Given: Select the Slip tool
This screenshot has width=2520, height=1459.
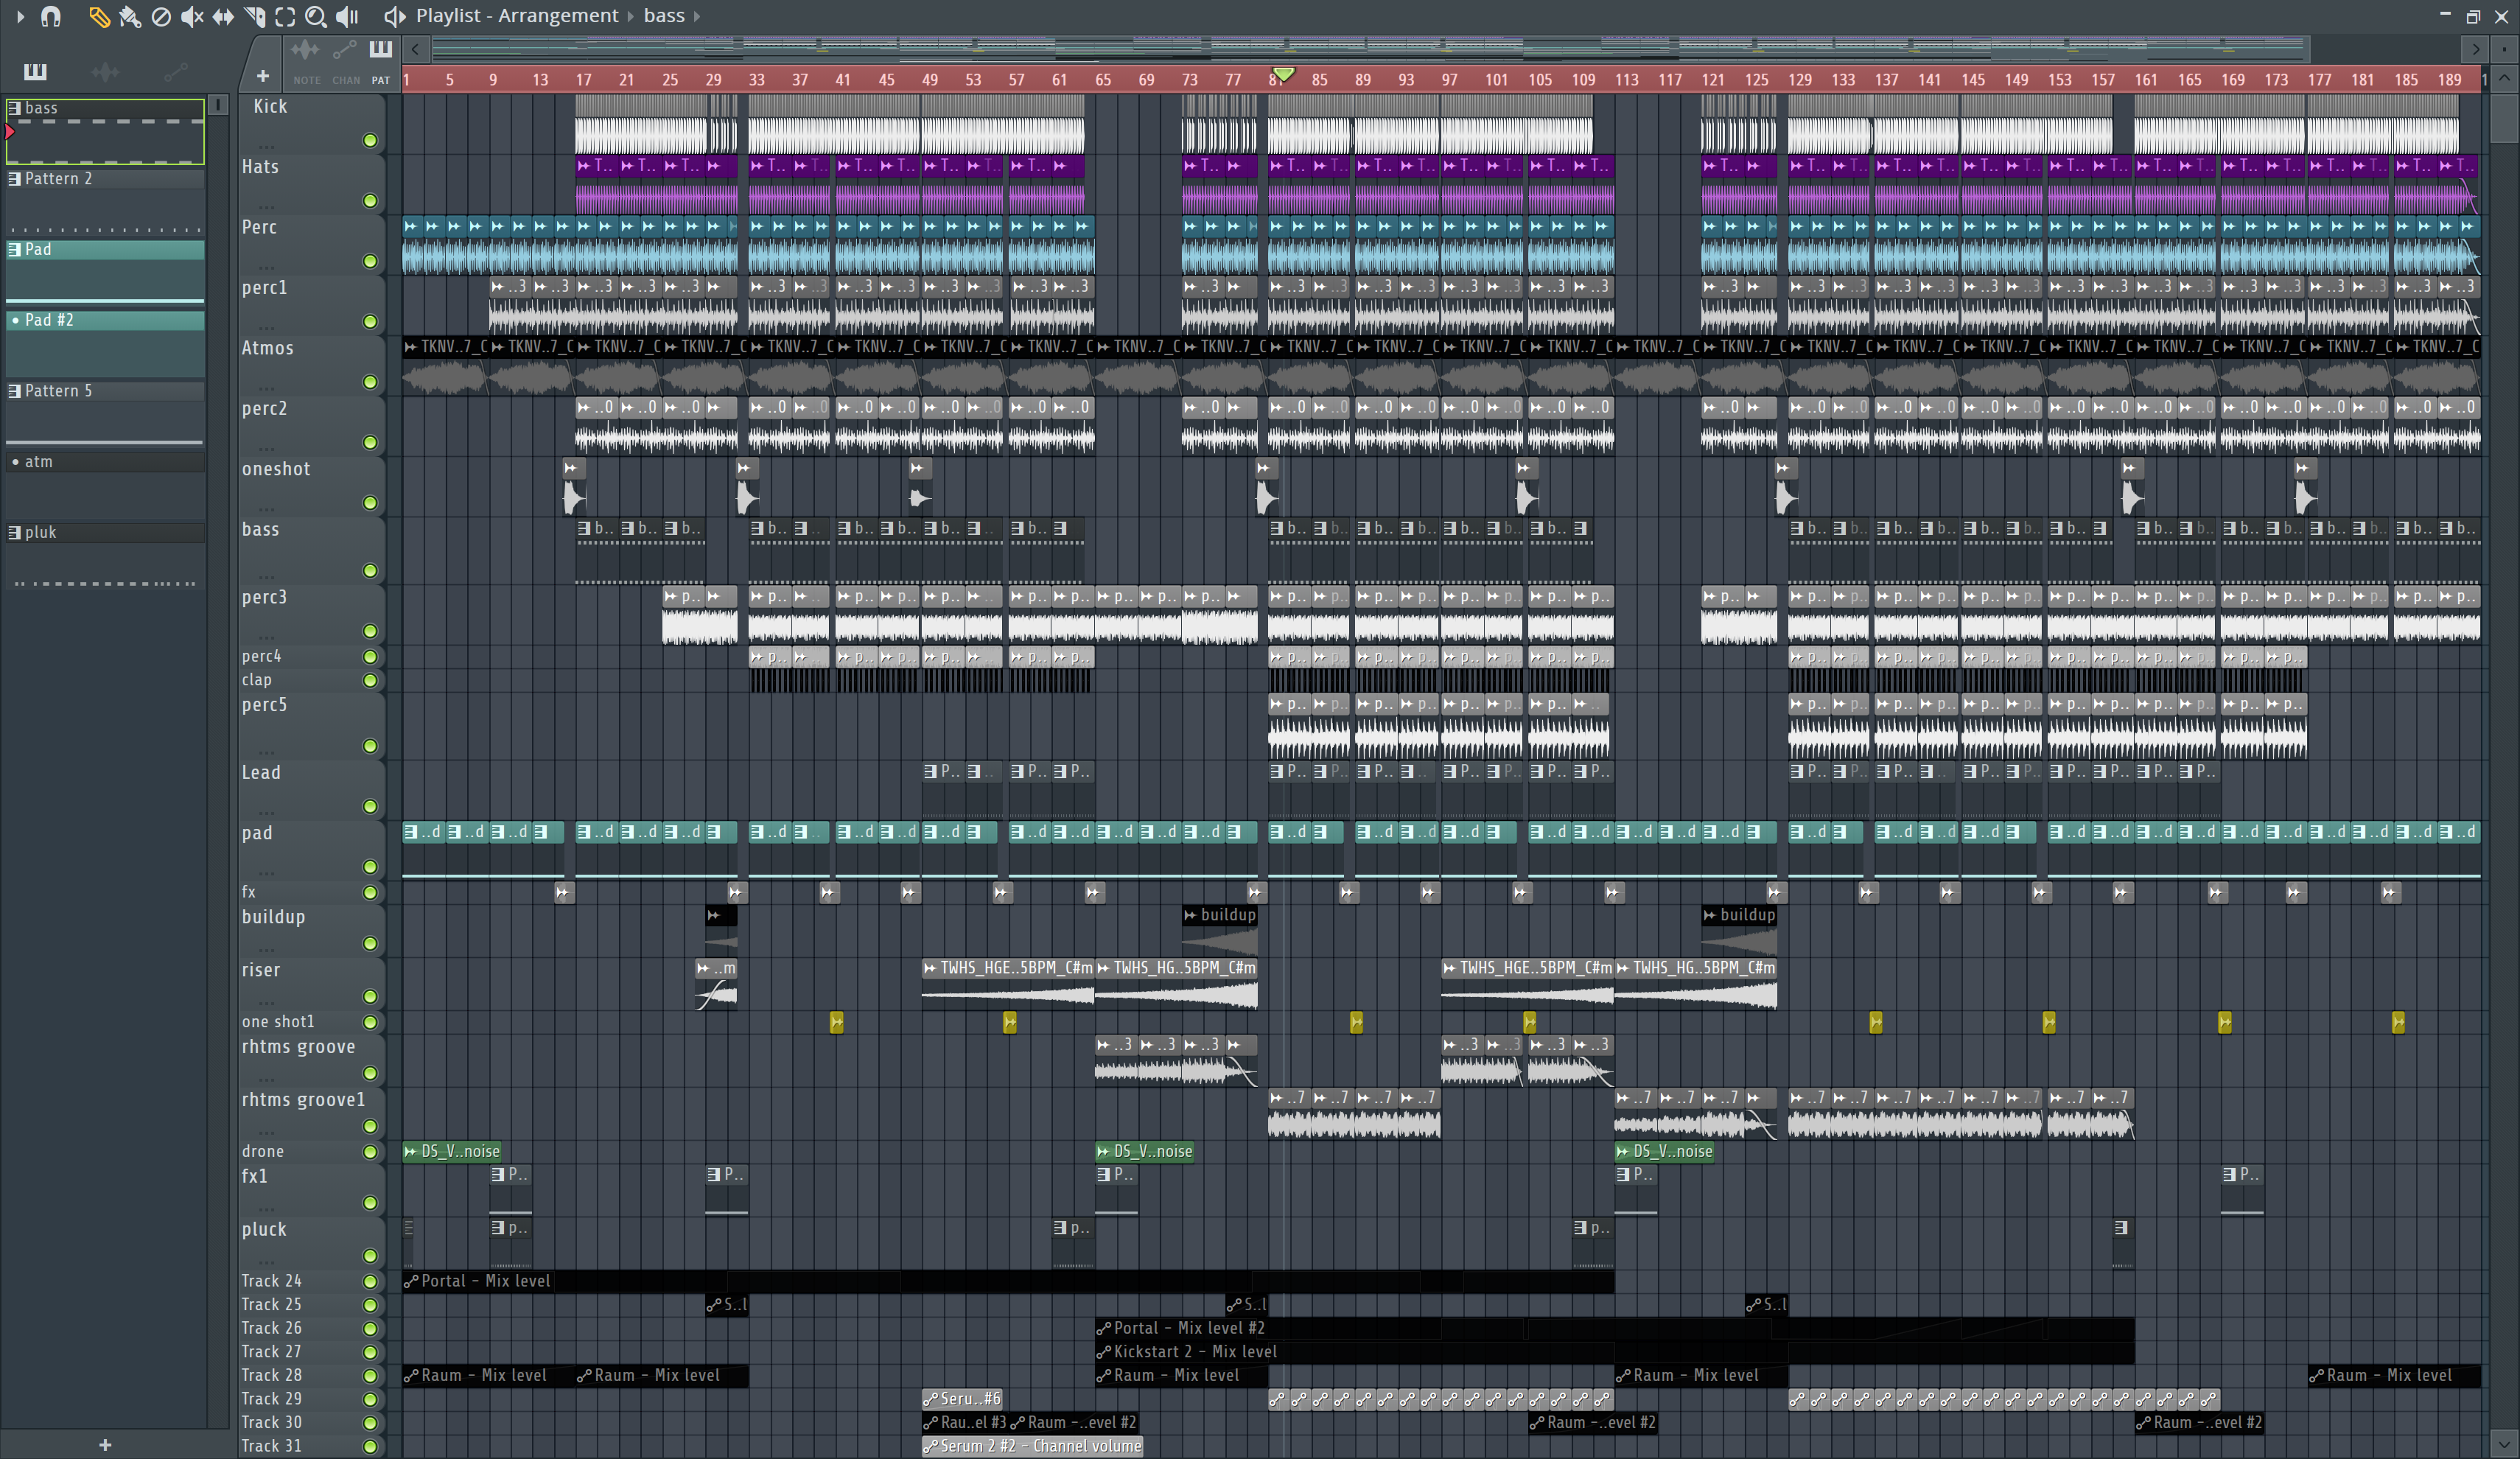Looking at the screenshot, I should [223, 16].
